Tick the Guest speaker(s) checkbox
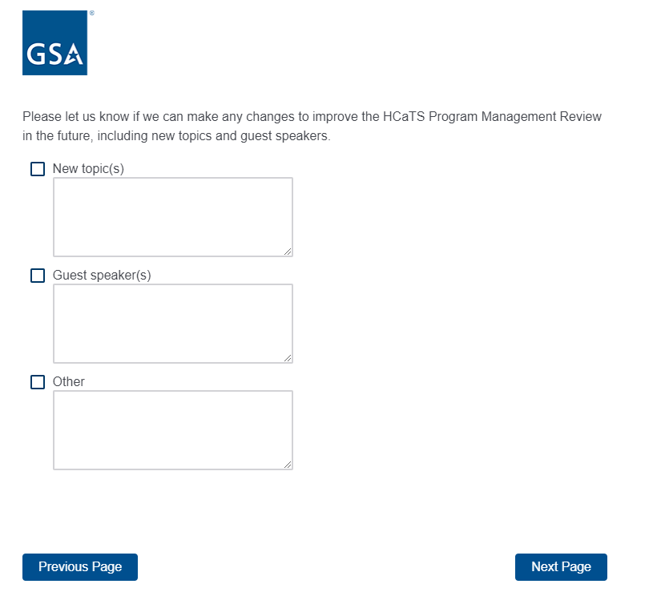 tap(38, 276)
